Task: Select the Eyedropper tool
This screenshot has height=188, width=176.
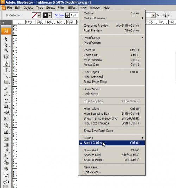Action: click(6, 151)
